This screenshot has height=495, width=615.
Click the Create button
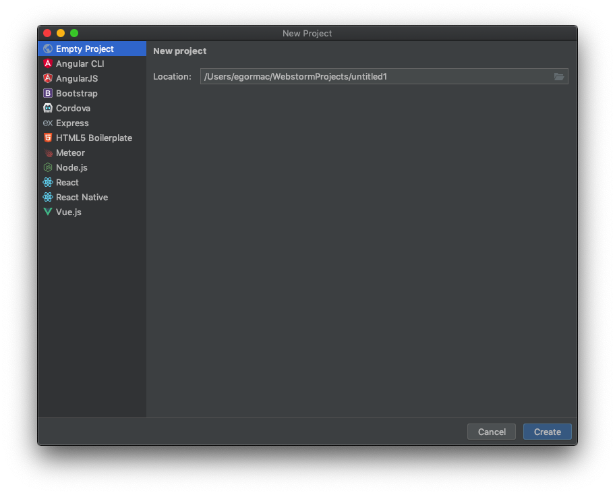pyautogui.click(x=547, y=432)
